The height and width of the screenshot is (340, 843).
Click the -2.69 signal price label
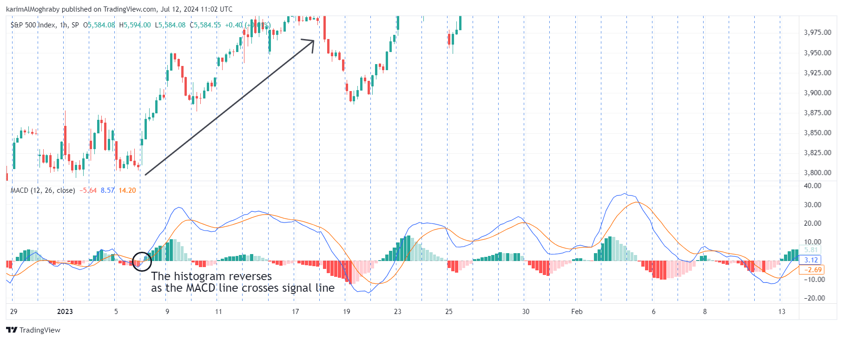coord(811,269)
